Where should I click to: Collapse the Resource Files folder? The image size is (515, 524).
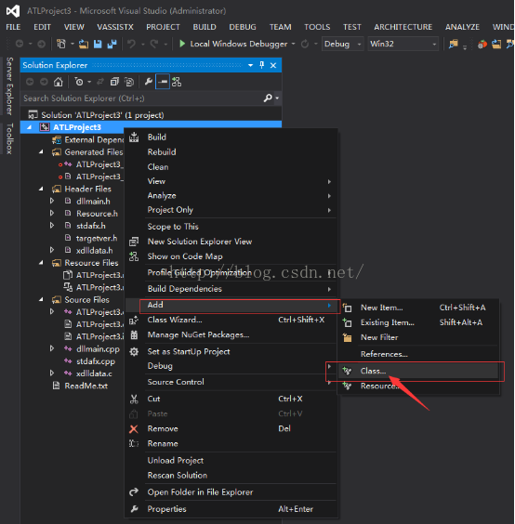coord(41,263)
